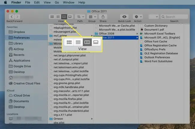Click the Quick Look eye icon

tap(124, 17)
